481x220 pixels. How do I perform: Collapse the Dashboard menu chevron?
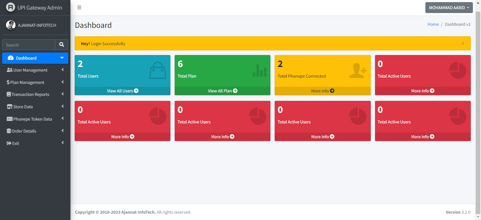click(62, 58)
